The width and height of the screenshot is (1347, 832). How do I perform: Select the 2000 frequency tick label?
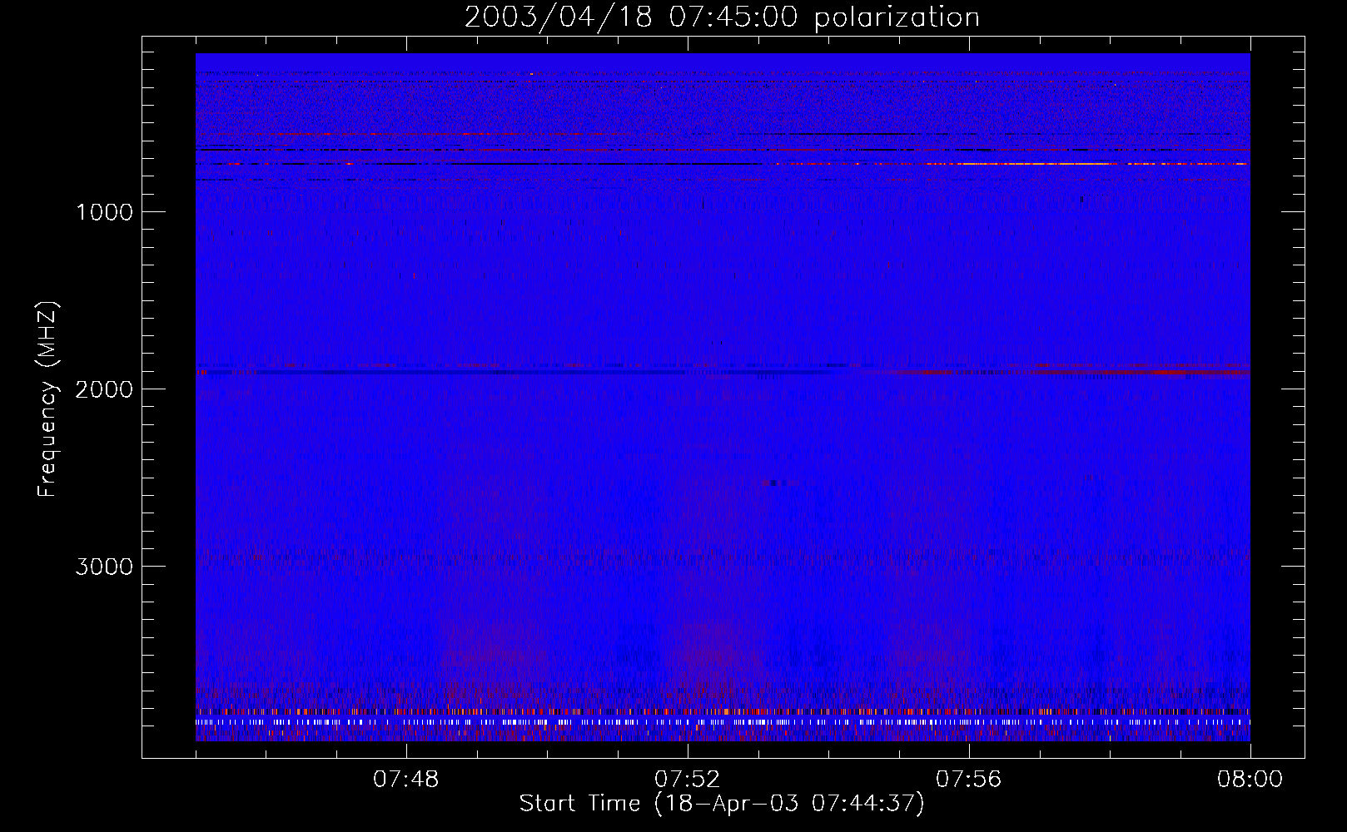point(104,389)
